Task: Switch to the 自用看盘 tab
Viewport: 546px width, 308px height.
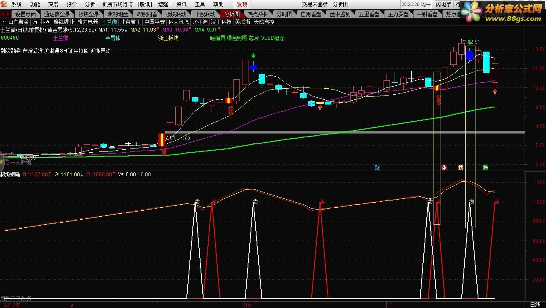Action: pos(311,14)
